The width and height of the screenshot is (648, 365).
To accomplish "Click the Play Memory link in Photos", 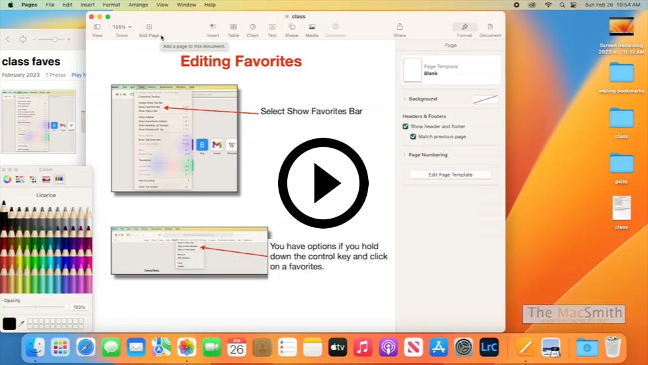I will pyautogui.click(x=79, y=75).
